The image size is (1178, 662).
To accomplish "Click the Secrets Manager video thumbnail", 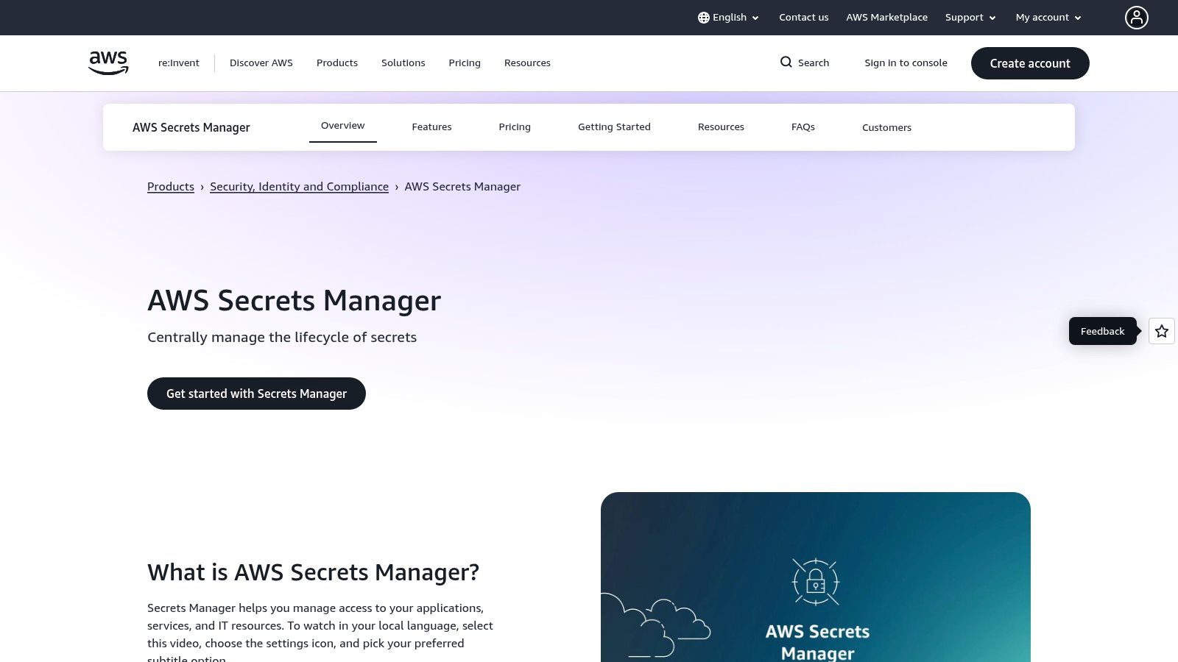I will click(816, 581).
